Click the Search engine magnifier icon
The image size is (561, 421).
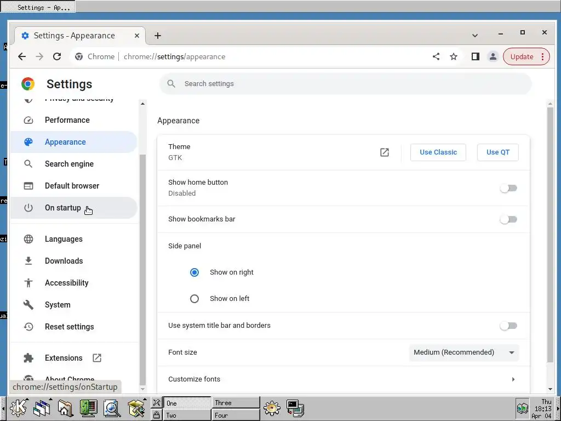tap(28, 164)
